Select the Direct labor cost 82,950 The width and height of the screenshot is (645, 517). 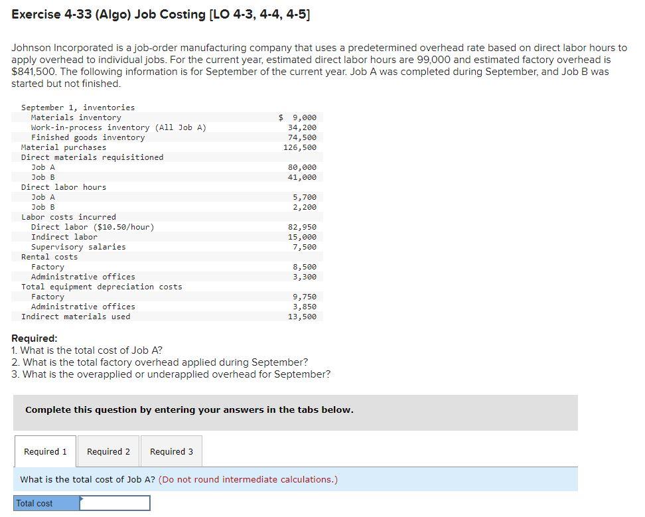tap(303, 226)
